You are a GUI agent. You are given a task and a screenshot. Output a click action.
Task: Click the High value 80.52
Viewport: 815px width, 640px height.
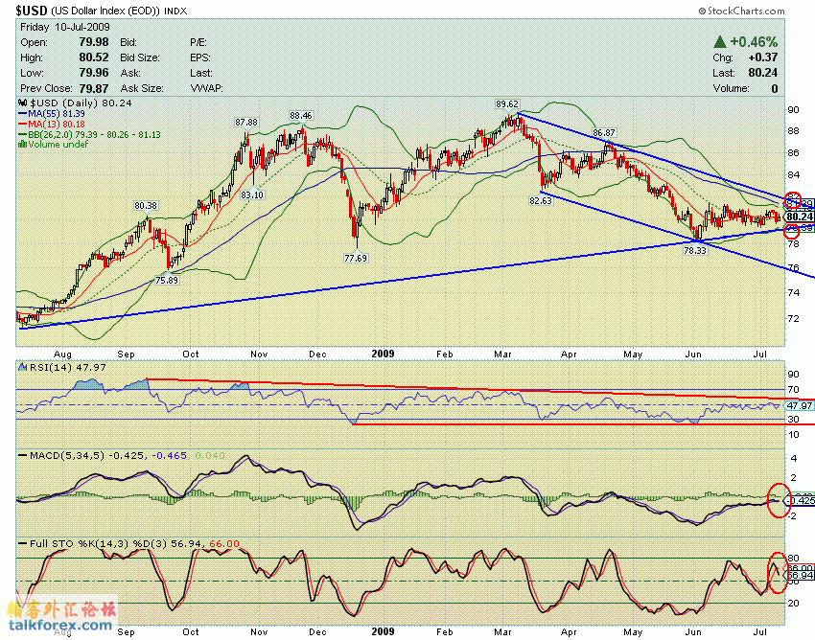click(94, 57)
